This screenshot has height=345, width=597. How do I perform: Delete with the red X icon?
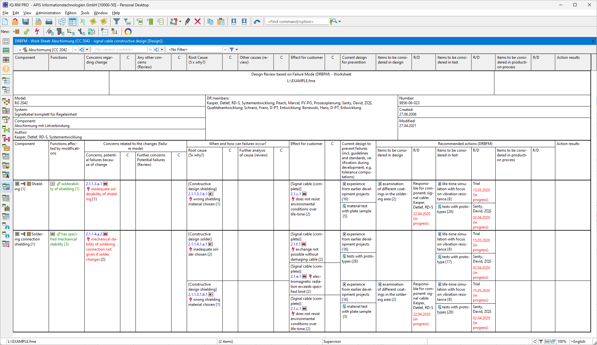tap(198, 21)
